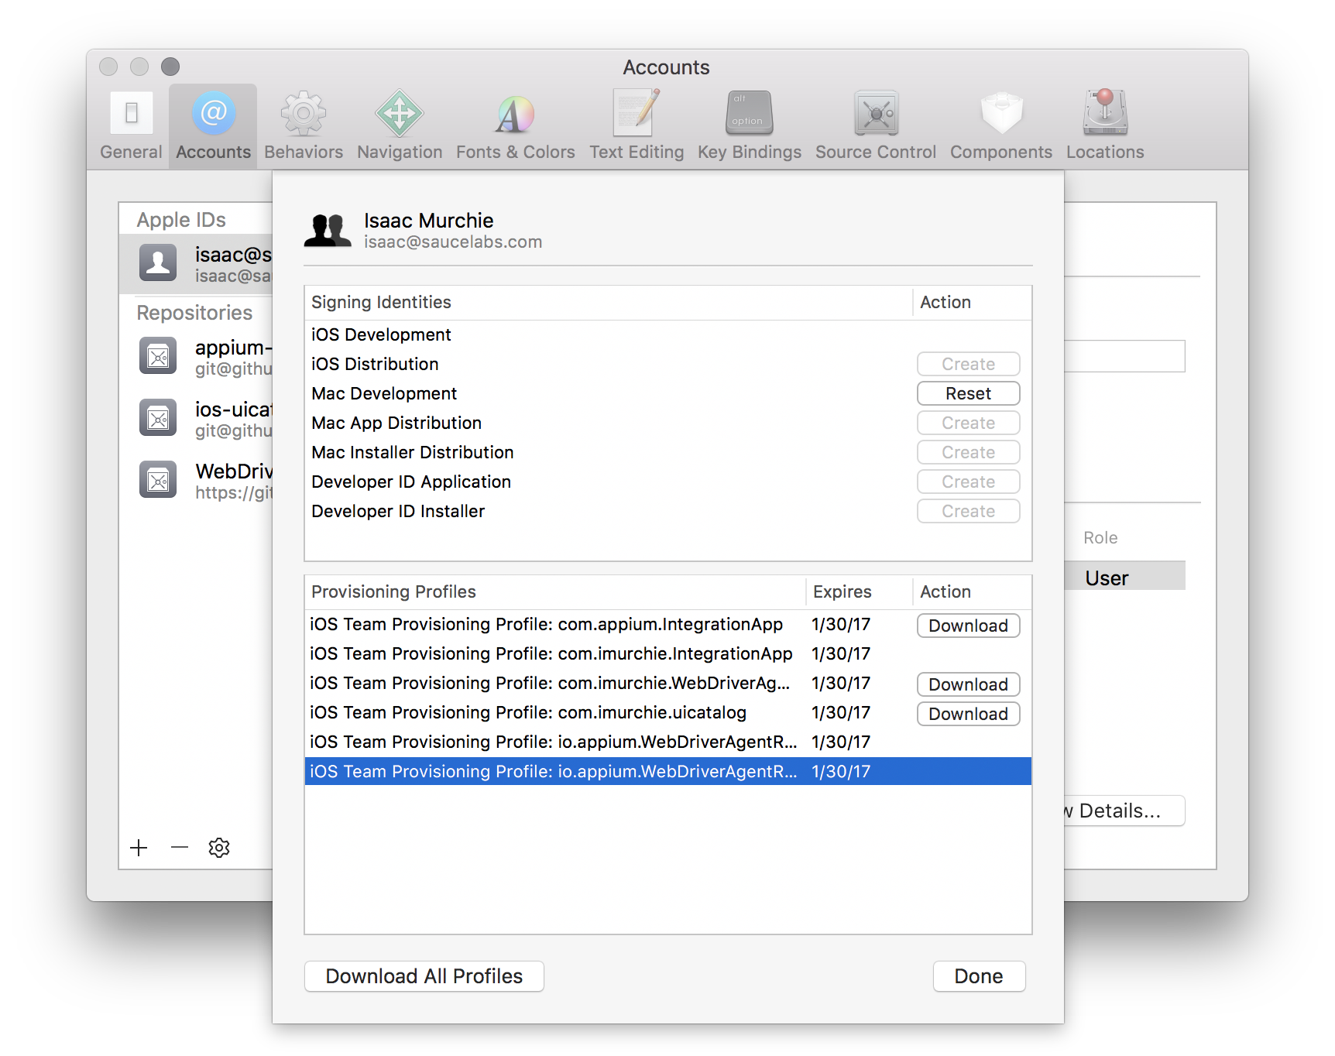
Task: Open the Components preferences pane
Action: click(1000, 124)
